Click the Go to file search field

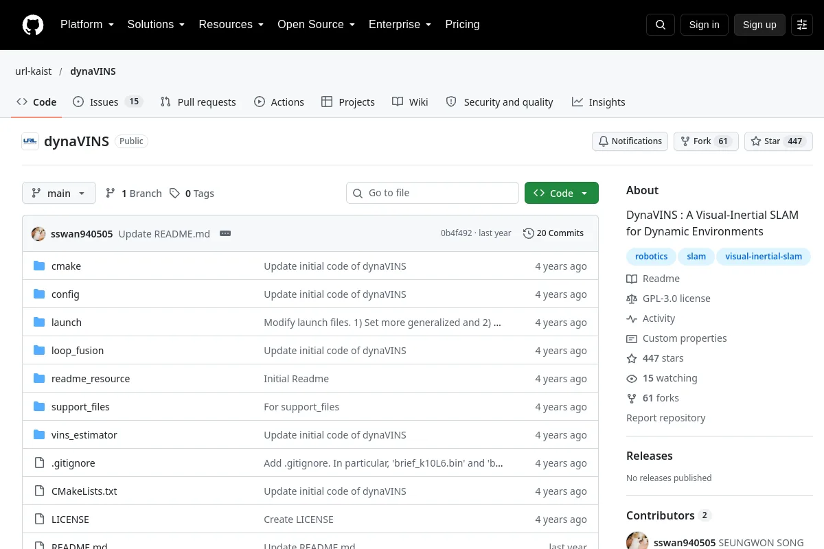433,194
